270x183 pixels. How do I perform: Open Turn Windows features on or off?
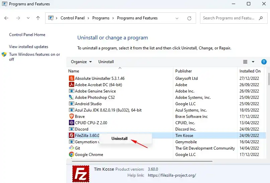(x=34, y=57)
